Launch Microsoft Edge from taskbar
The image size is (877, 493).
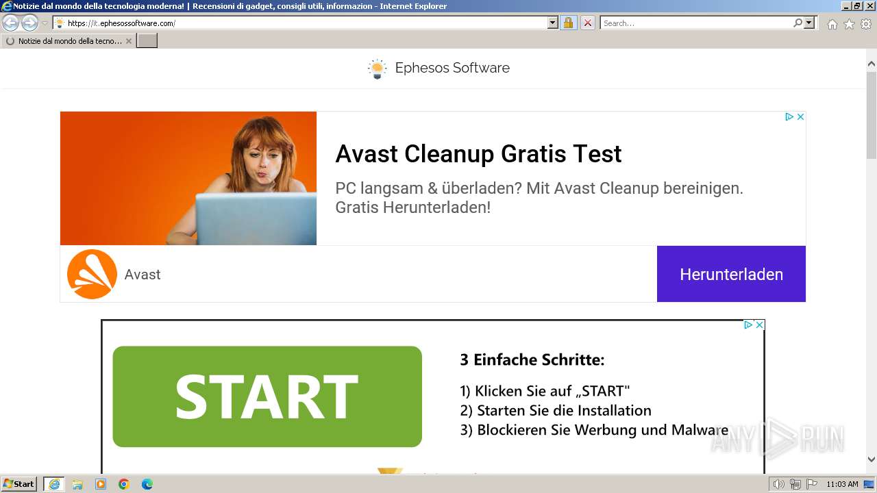pos(147,484)
